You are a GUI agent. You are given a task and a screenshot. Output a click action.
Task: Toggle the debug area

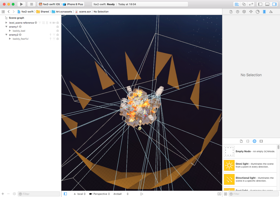click(267, 4)
